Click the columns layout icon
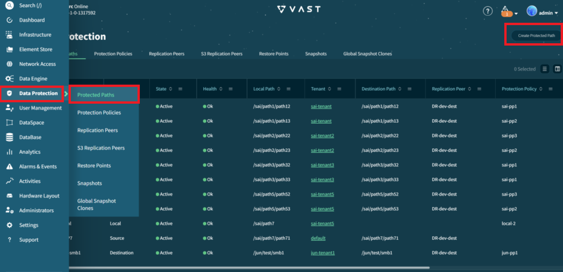The width and height of the screenshot is (563, 272). click(557, 69)
